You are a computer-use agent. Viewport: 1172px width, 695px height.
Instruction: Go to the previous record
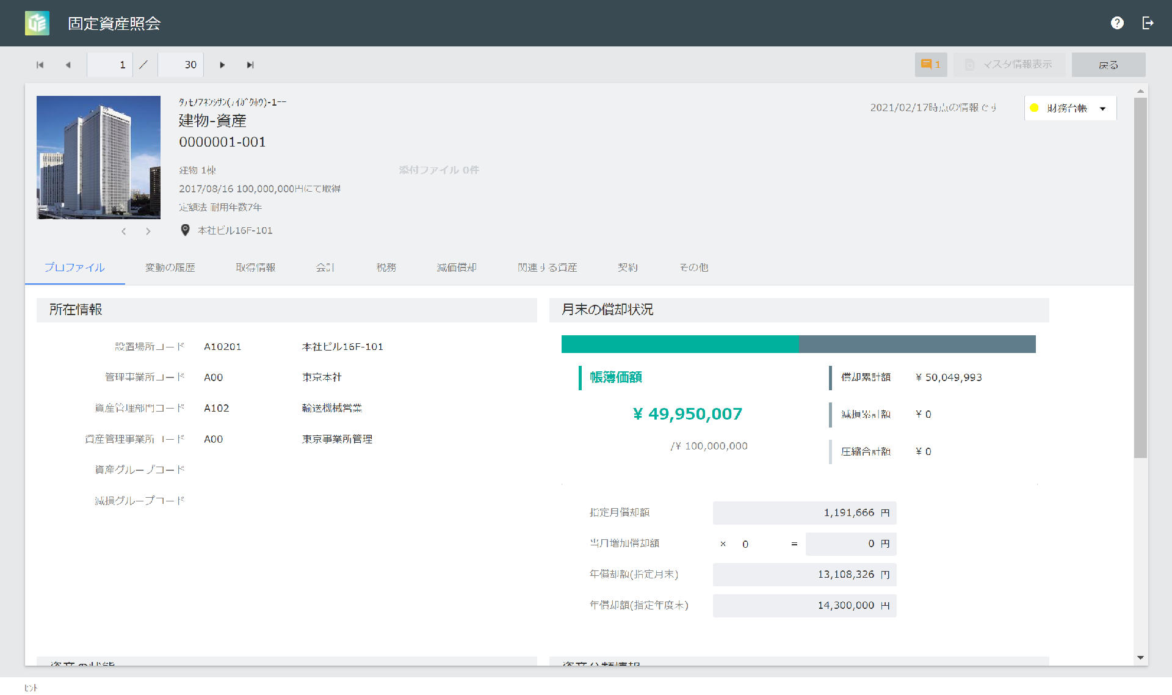click(68, 64)
